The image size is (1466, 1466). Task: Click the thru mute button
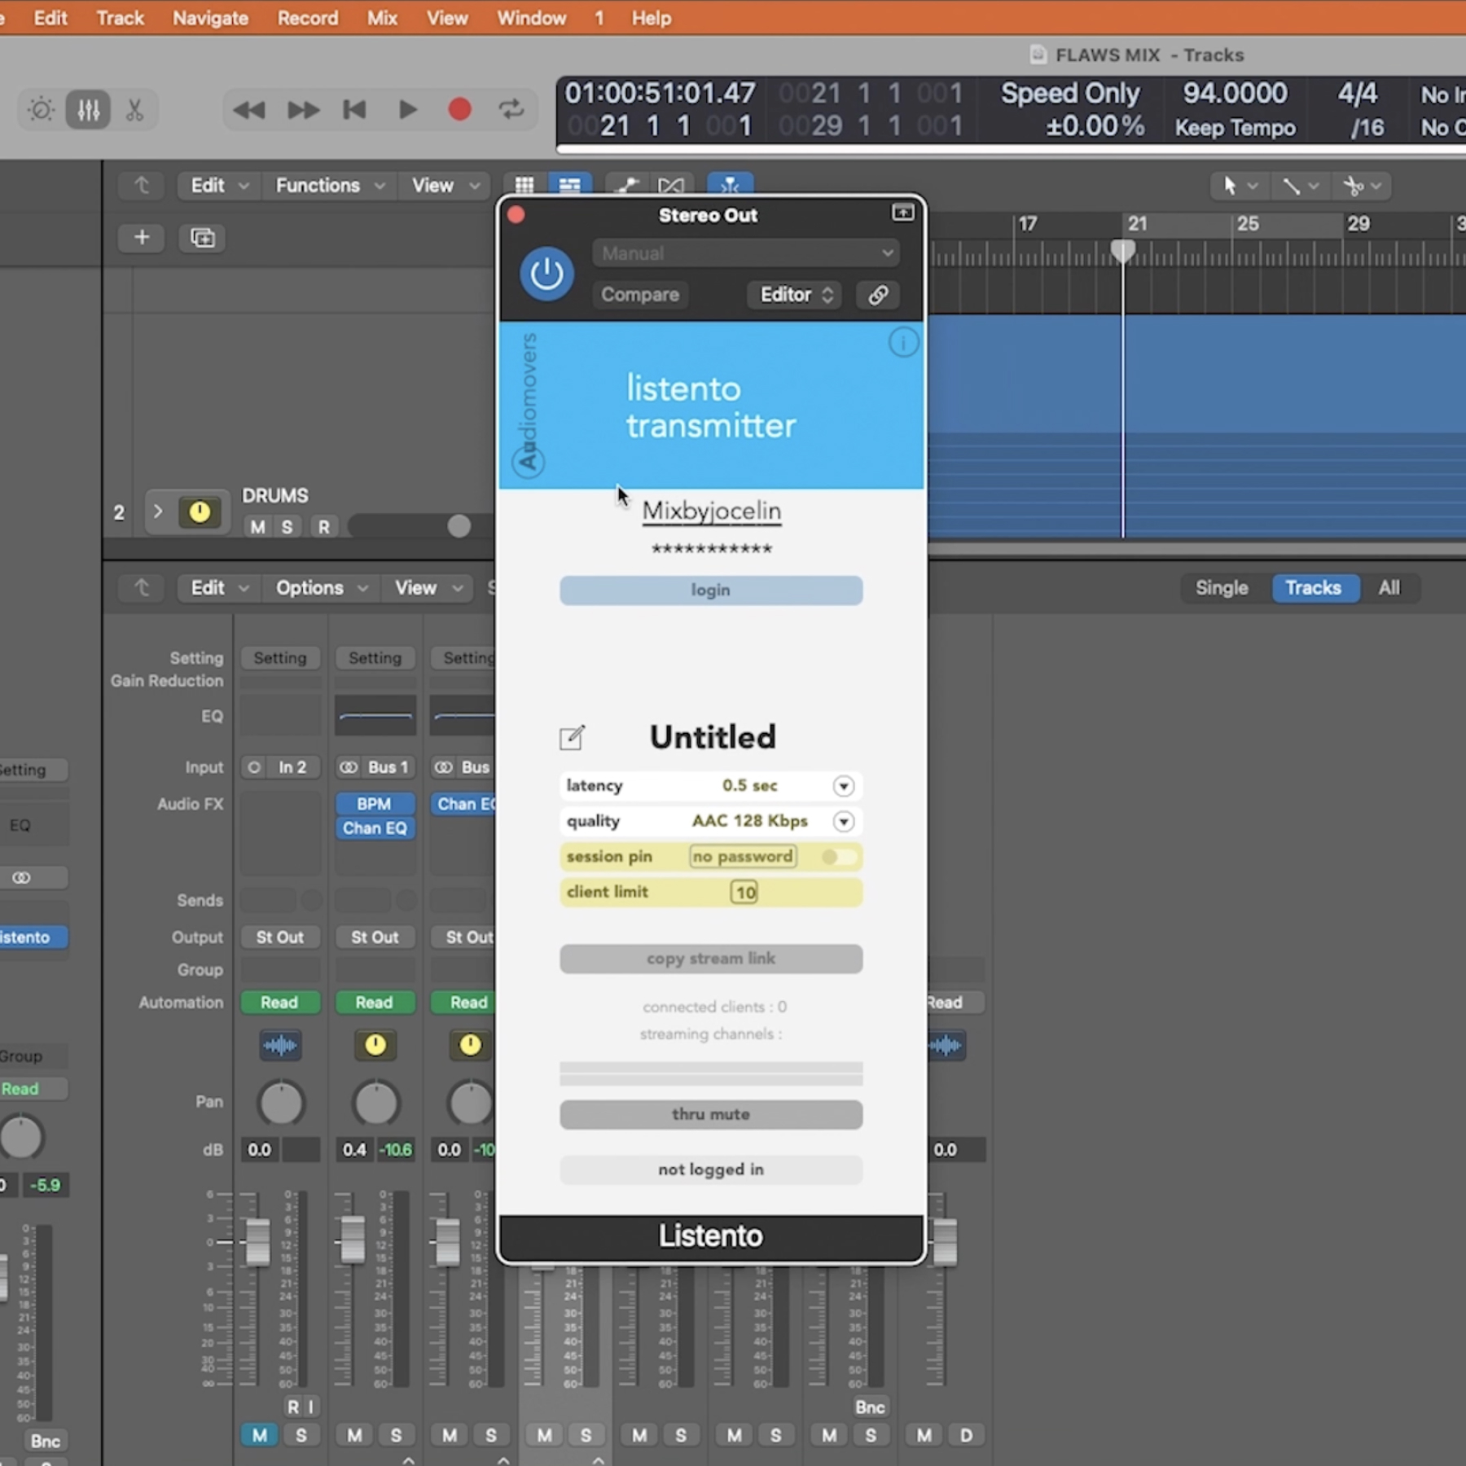711,1114
